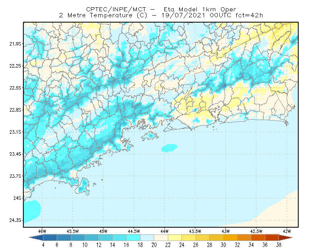Viewport: 322px width, 249px height.
Task: Click the 28-30 amber legend swatch
Action: tap(217, 238)
